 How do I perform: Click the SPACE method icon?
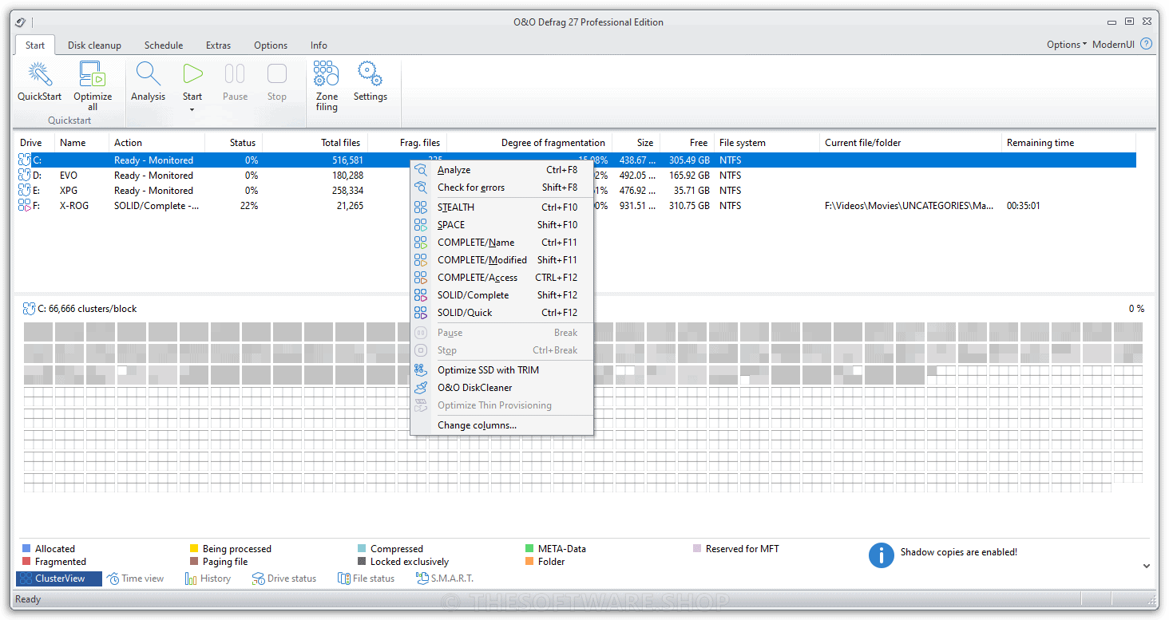[421, 225]
